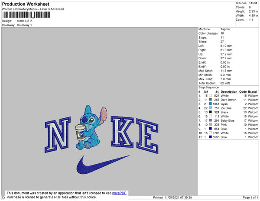Click the 'Left:' measurement label
This screenshot has height=201, width=260.
[201, 46]
